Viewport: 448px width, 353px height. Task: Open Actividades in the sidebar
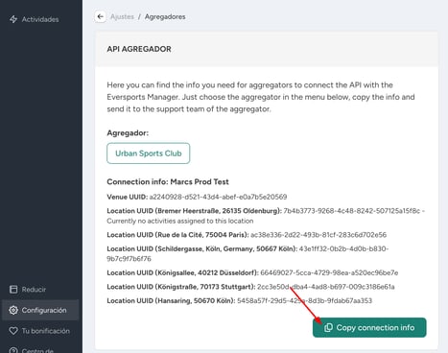tap(40, 19)
